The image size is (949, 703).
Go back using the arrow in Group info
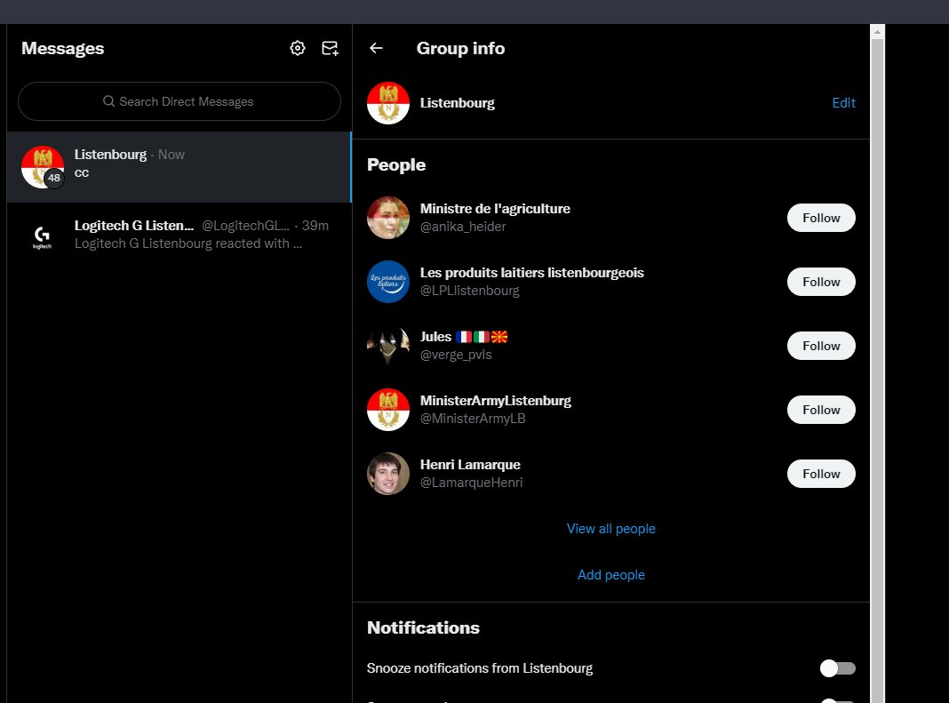point(376,49)
